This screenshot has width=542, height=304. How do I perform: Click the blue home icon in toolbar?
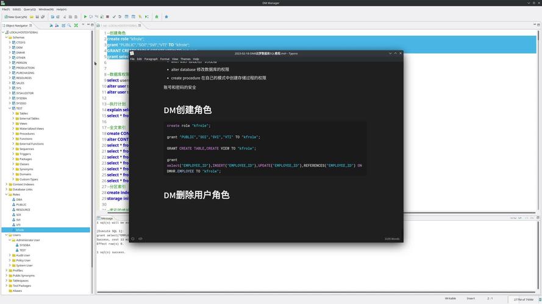point(166,16)
